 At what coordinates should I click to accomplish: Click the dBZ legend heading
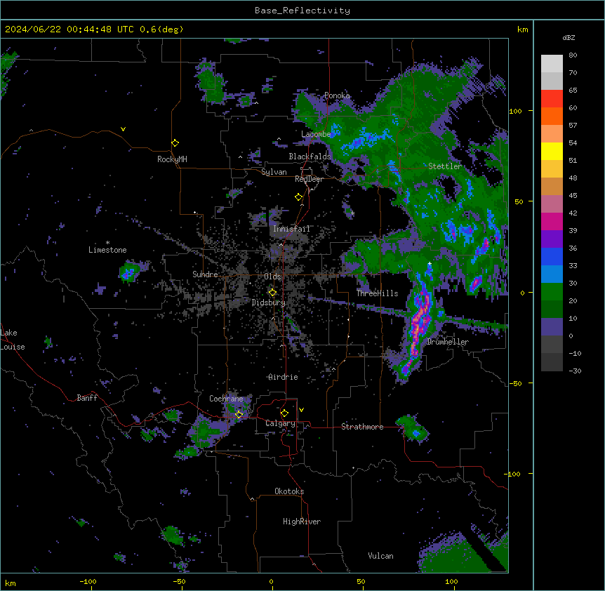[x=569, y=37]
